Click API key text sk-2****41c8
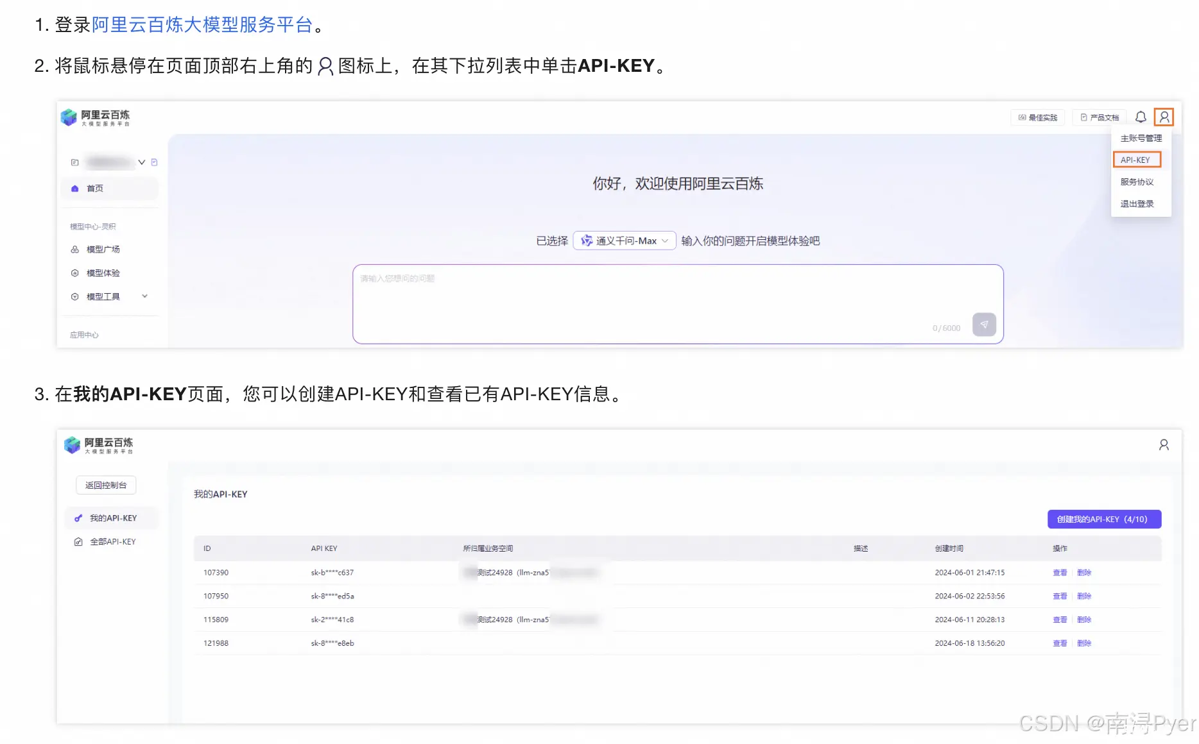The width and height of the screenshot is (1199, 744). (x=332, y=620)
